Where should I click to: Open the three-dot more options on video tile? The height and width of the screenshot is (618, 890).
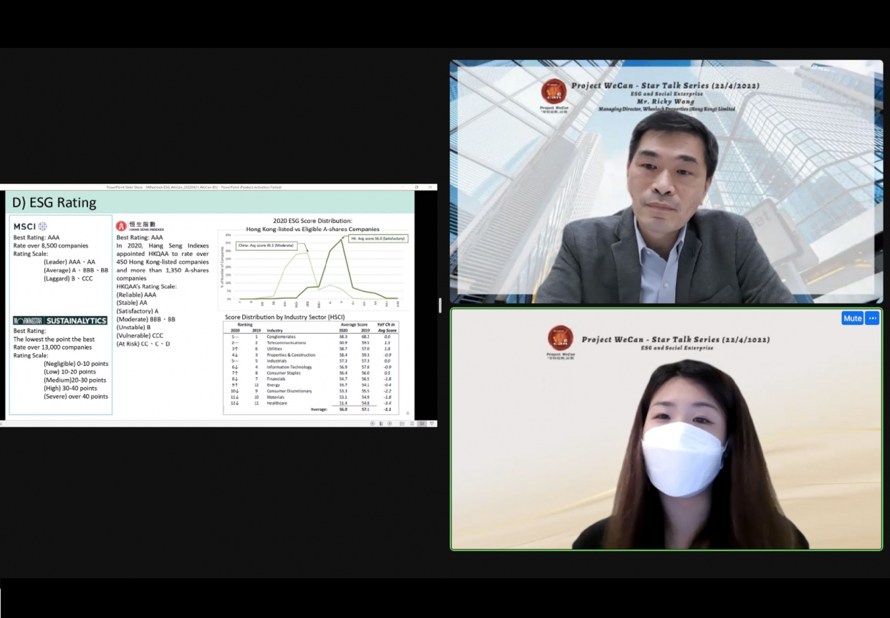pyautogui.click(x=872, y=318)
